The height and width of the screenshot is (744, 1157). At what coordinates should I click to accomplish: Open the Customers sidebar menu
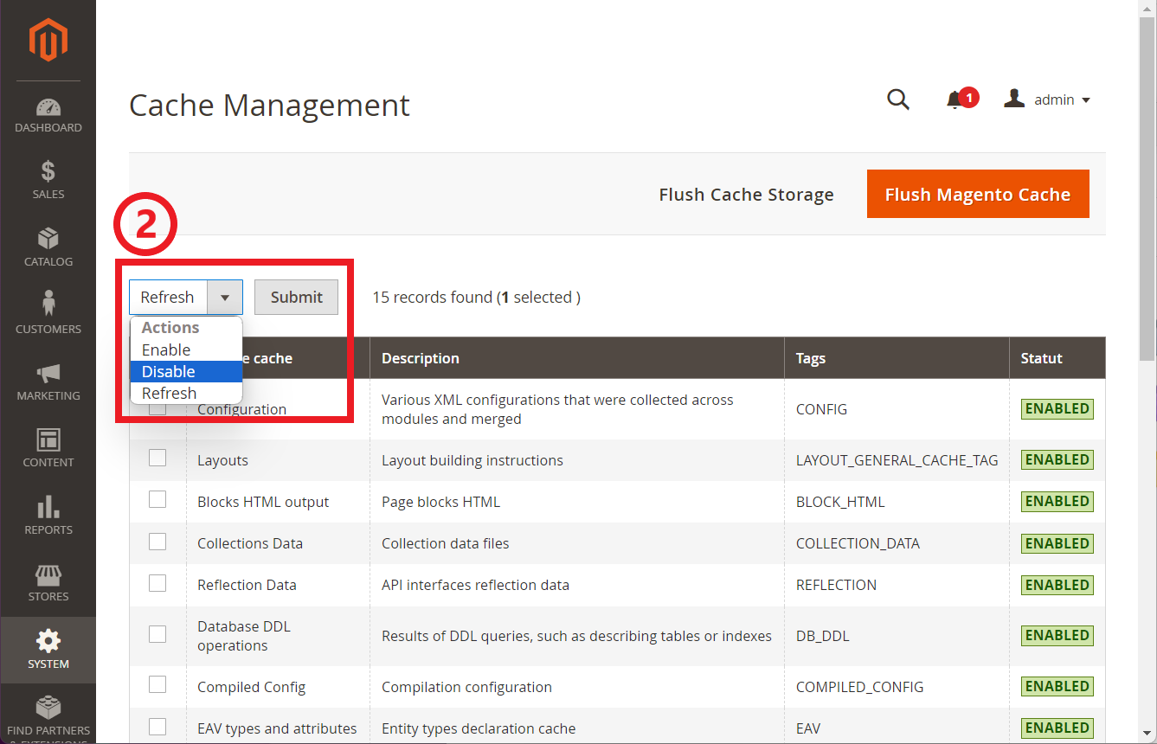coord(48,313)
